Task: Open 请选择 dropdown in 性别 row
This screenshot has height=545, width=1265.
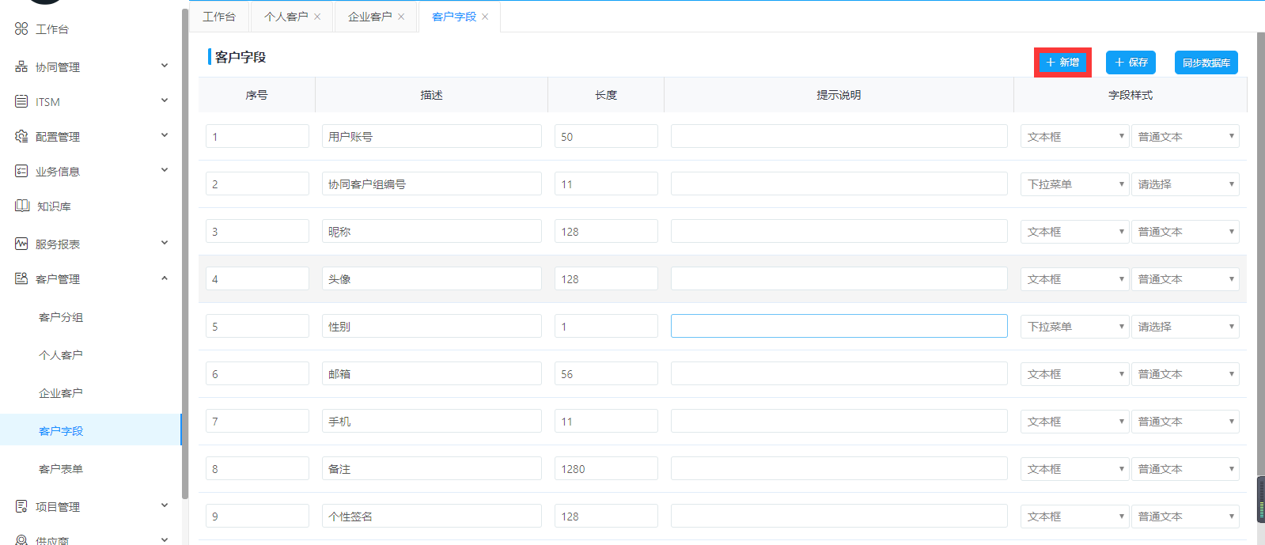Action: click(1184, 327)
